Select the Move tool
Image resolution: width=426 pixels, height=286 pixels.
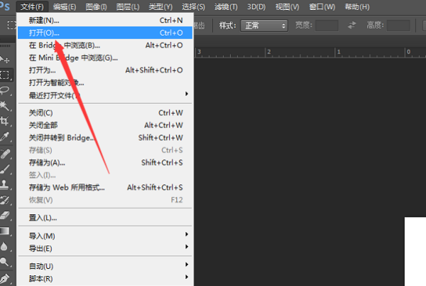pos(5,59)
